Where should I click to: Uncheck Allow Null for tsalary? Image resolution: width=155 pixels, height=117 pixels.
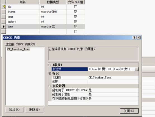(x=76, y=21)
